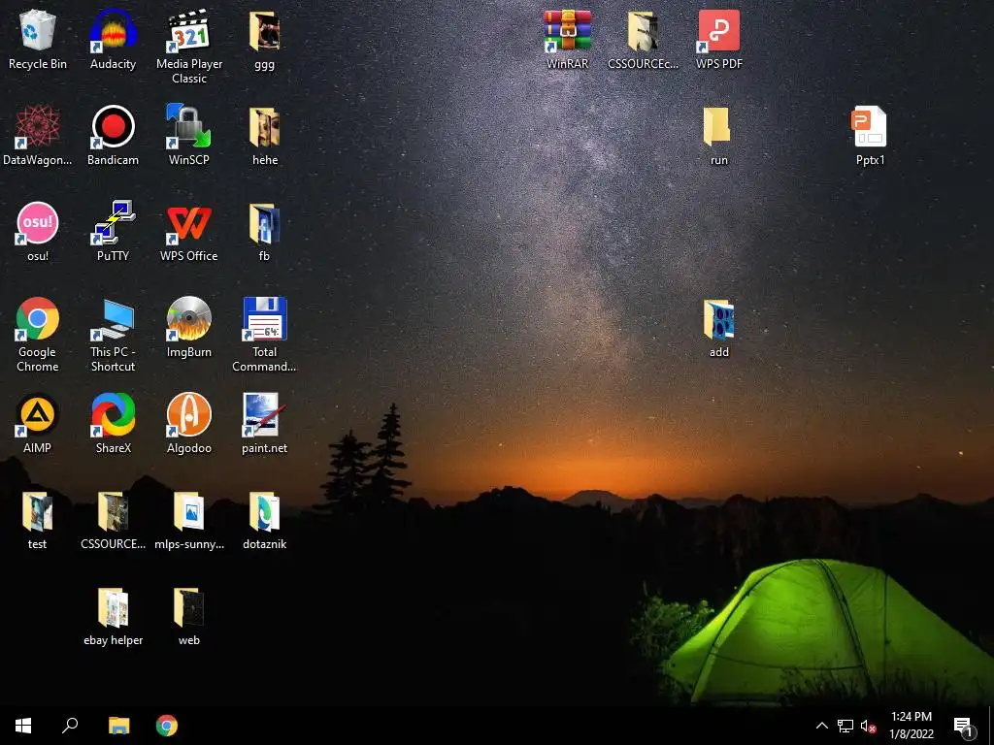Open the clock showing 1:24 PM
The image size is (994, 745).
pyautogui.click(x=911, y=726)
